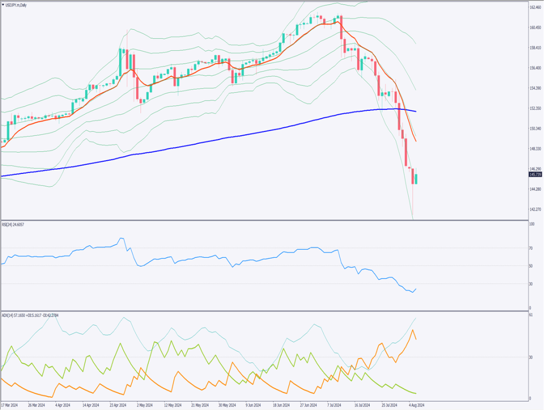544x410 pixels.
Task: Click the 16 Jul 2024 date label
Action: point(363,405)
